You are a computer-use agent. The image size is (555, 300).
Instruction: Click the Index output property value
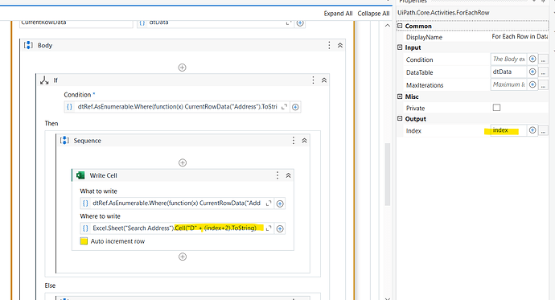(508, 130)
